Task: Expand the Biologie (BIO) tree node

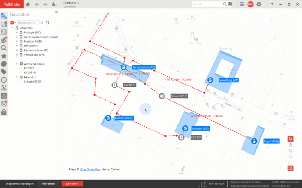Action: click(17, 33)
